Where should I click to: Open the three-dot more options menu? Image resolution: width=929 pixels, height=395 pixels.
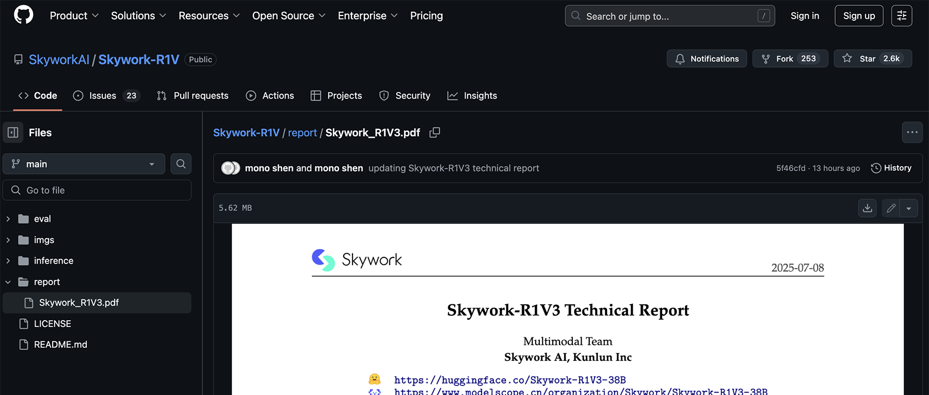click(x=912, y=133)
